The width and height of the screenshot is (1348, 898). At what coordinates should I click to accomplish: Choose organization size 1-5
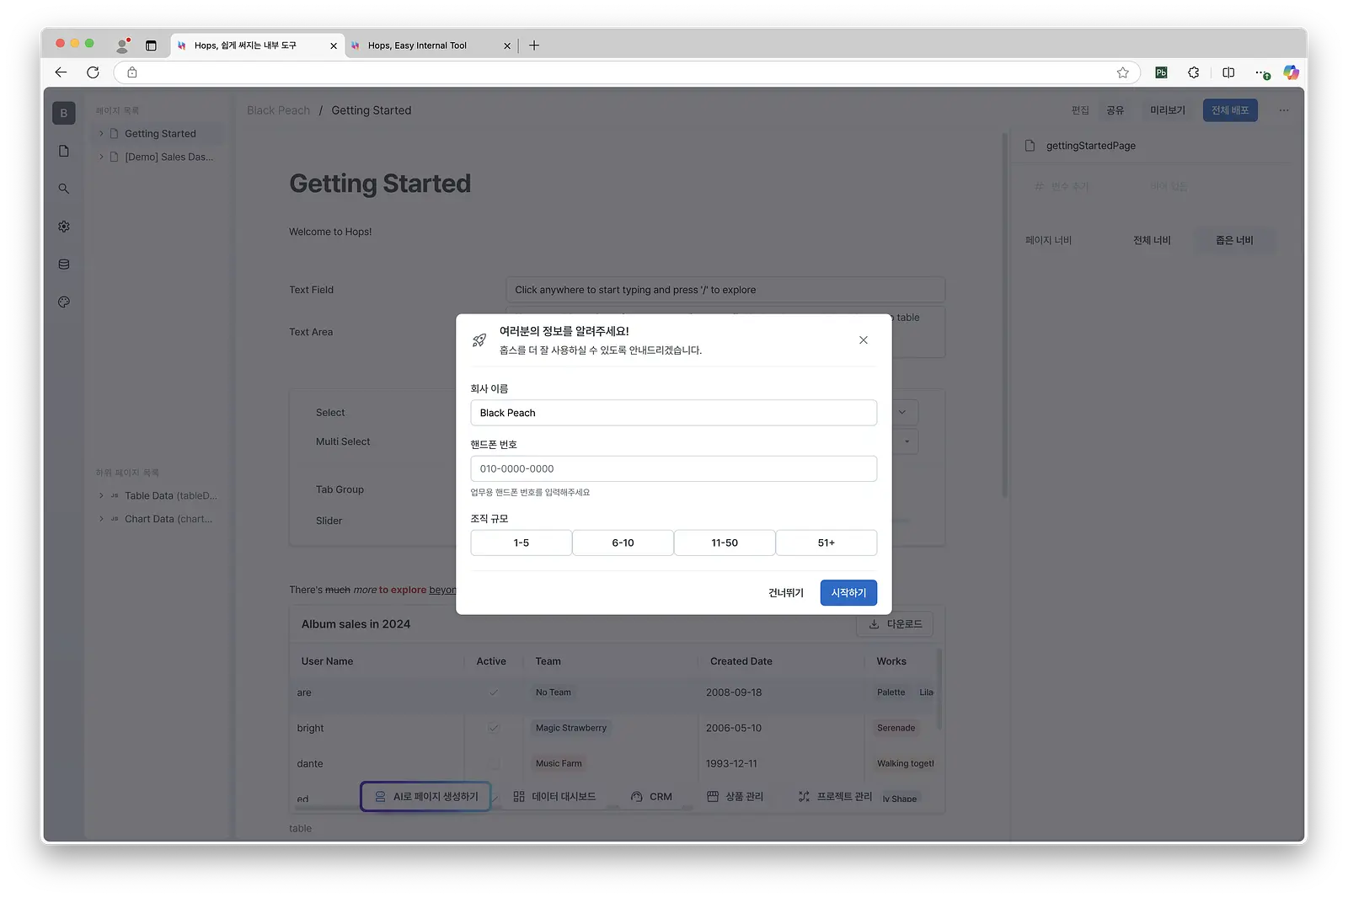522,543
